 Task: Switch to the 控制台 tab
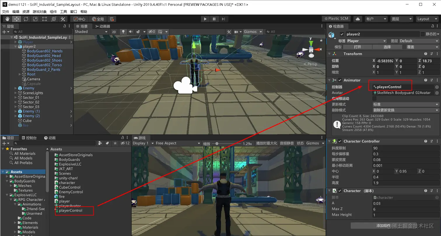(29, 138)
